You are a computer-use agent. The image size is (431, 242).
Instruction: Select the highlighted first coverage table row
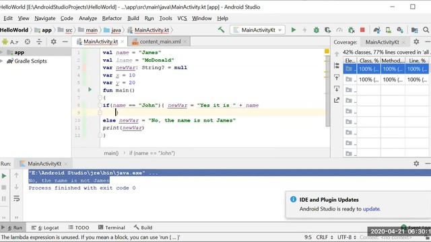tap(386, 69)
